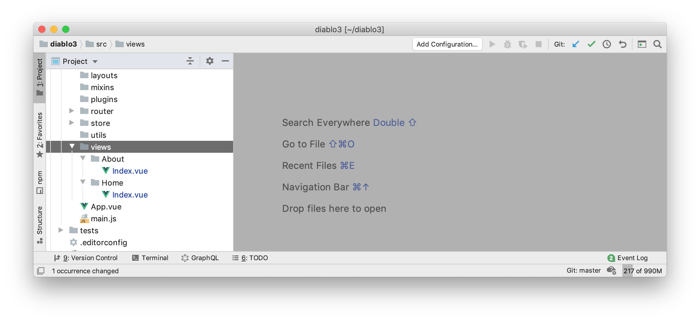This screenshot has height=321, width=700.
Task: Open the Git master branch menu
Action: (x=583, y=271)
